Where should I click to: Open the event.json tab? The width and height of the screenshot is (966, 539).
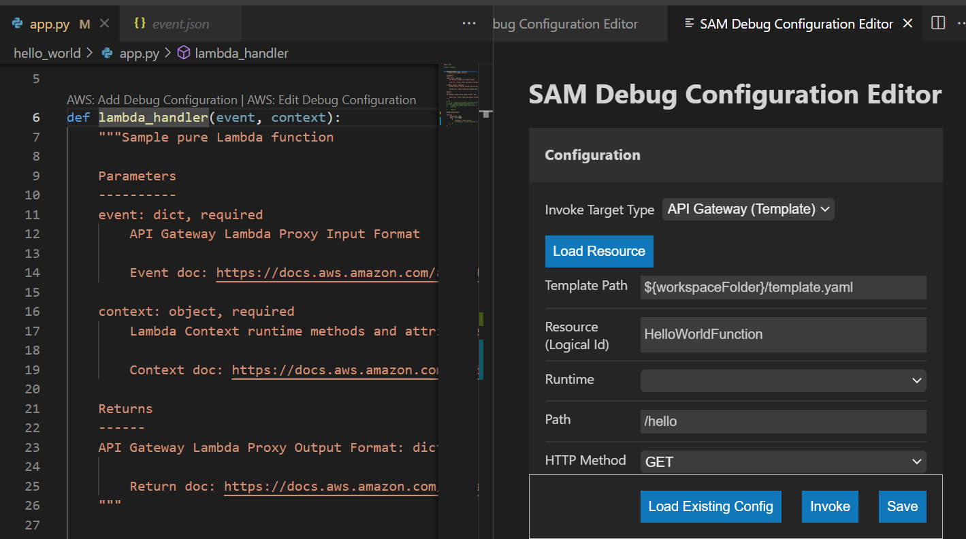[x=180, y=24]
